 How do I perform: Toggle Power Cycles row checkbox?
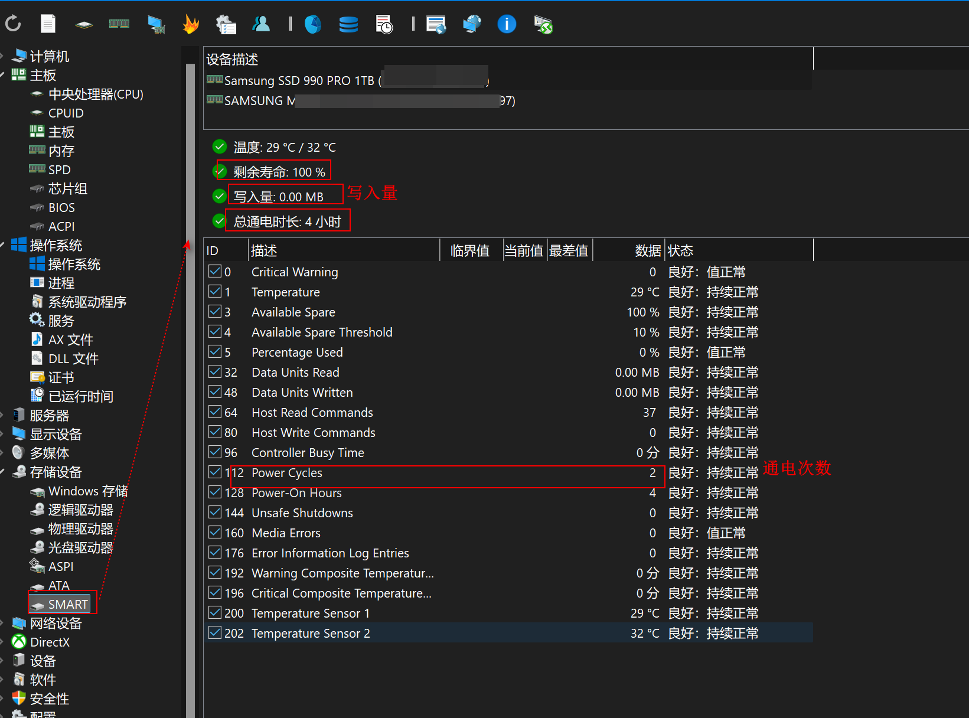tap(215, 472)
